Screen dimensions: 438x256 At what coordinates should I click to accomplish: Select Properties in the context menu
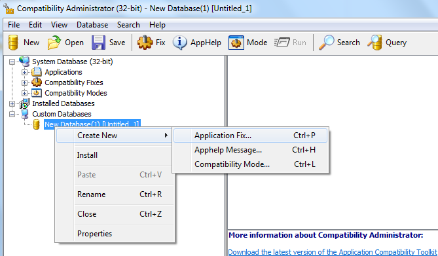[115, 234]
